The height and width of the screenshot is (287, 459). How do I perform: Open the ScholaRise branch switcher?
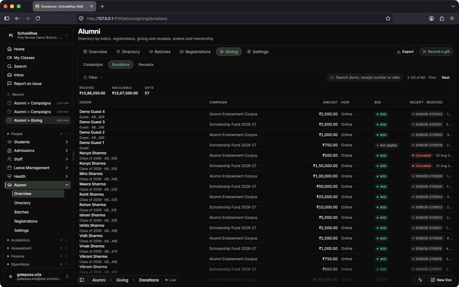pyautogui.click(x=38, y=35)
